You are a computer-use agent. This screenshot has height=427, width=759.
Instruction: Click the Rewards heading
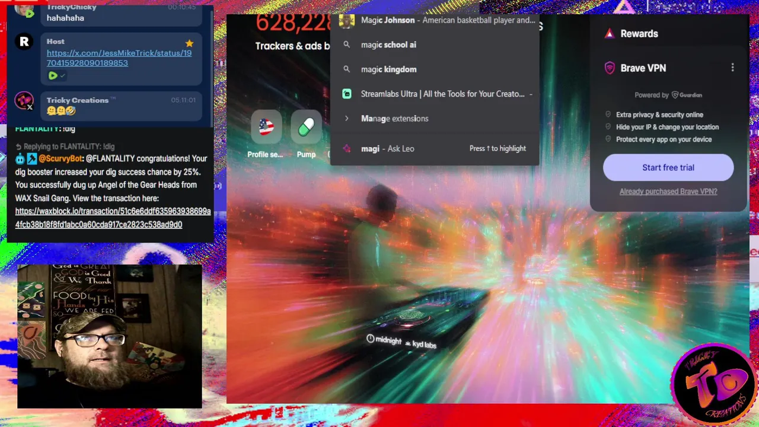(x=639, y=34)
